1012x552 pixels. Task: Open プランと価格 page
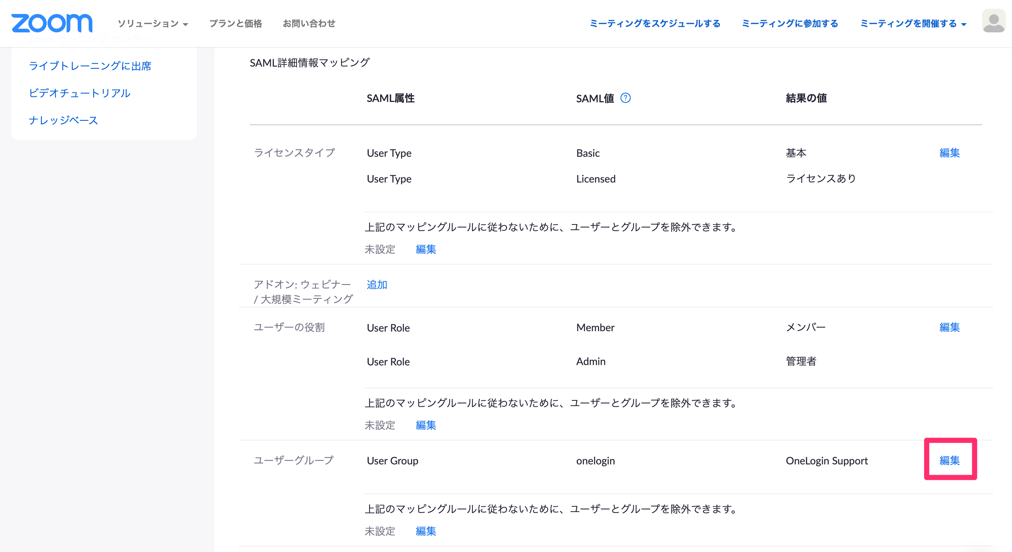(x=236, y=24)
